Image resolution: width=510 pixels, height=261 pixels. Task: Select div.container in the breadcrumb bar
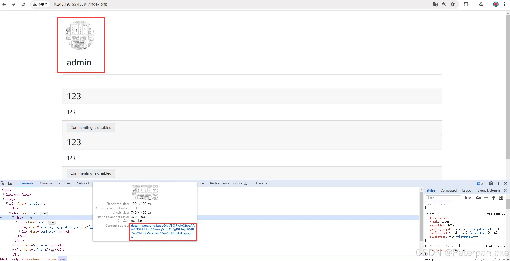32,259
